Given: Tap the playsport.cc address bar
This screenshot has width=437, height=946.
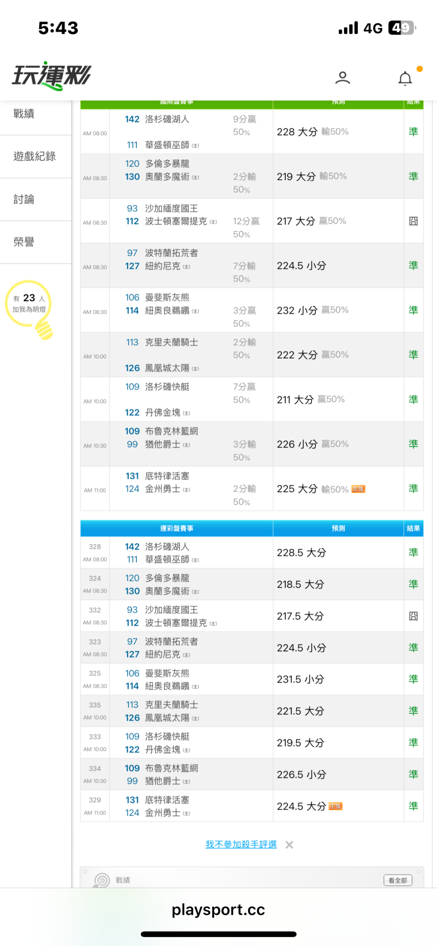Looking at the screenshot, I should click(x=218, y=910).
